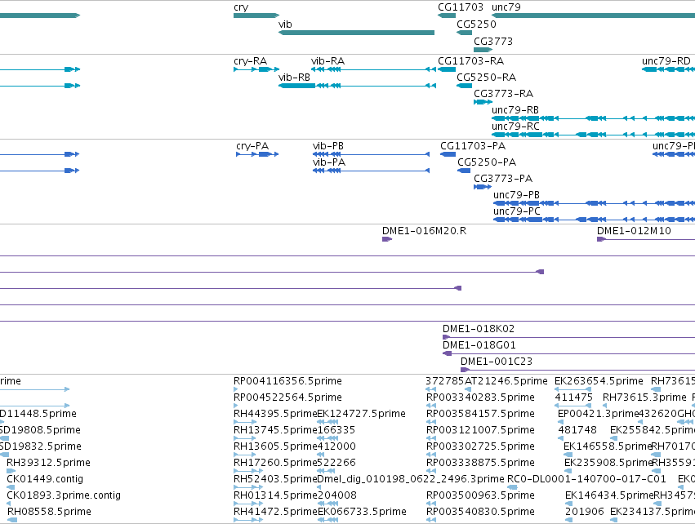Image resolution: width=695 pixels, height=524 pixels.
Task: Open the RH52403.5prime EST label
Action: [275, 480]
